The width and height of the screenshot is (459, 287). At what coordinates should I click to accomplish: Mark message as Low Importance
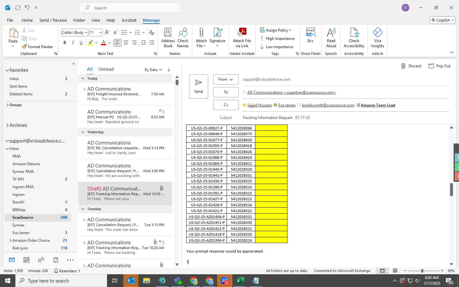[x=276, y=47]
